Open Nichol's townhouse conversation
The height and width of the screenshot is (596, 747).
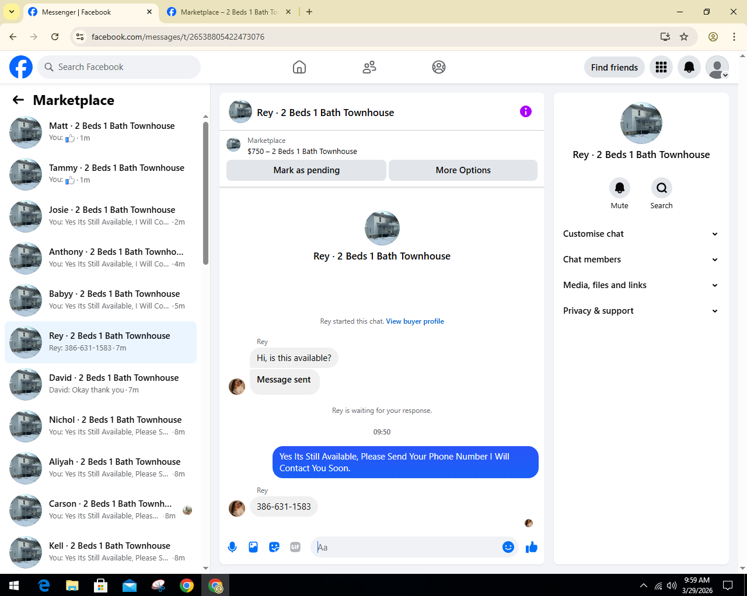(100, 426)
